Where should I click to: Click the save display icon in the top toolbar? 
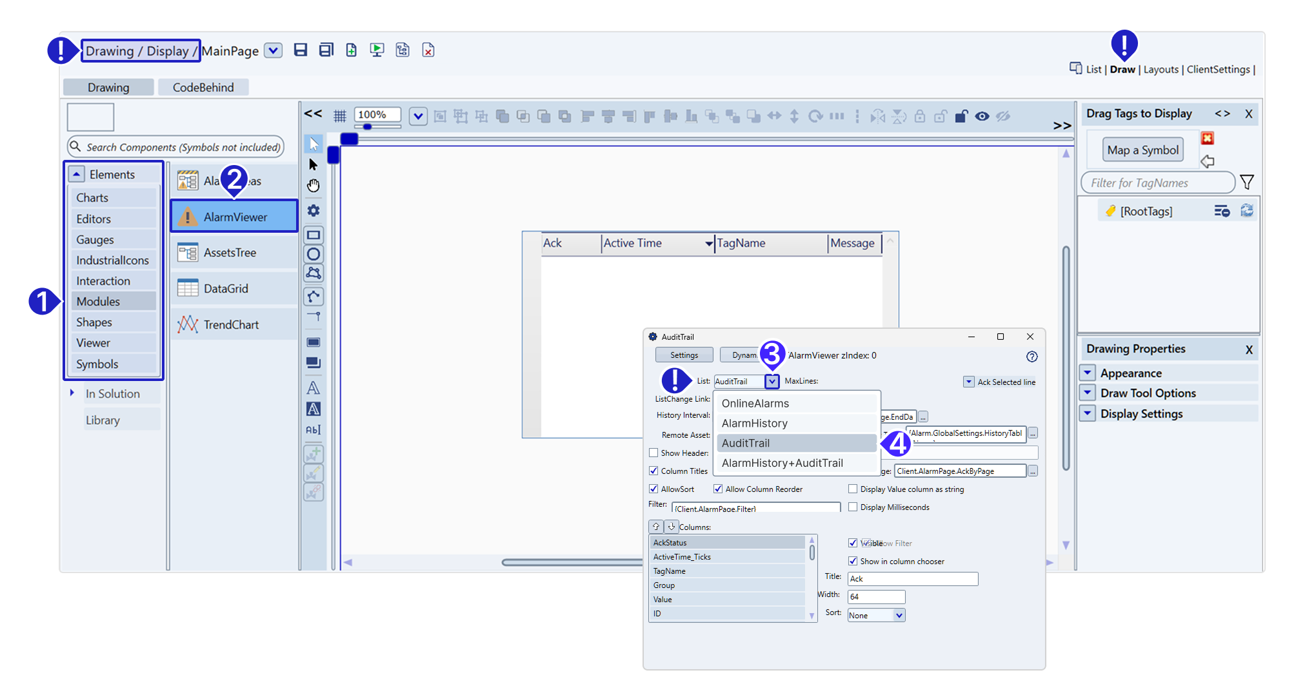(x=300, y=50)
